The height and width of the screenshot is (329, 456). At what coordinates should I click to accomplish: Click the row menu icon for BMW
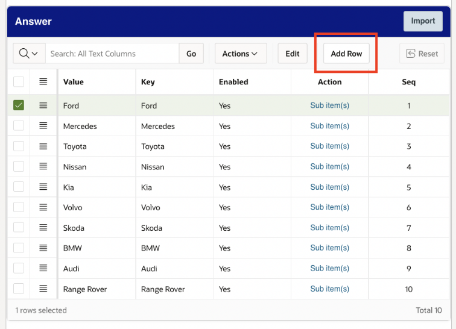click(x=43, y=248)
